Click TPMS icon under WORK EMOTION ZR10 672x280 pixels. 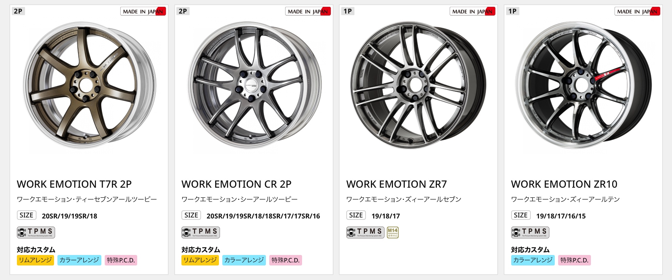(530, 232)
